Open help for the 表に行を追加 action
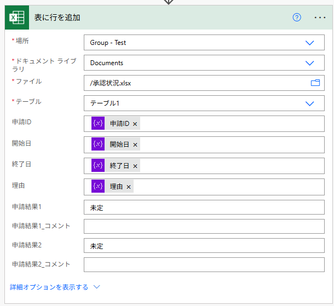The image size is (334, 306). tap(297, 18)
